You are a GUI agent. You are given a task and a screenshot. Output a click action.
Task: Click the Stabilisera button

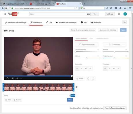click(x=115, y=44)
